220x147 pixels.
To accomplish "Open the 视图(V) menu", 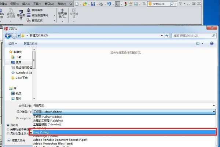I will point(14,4).
